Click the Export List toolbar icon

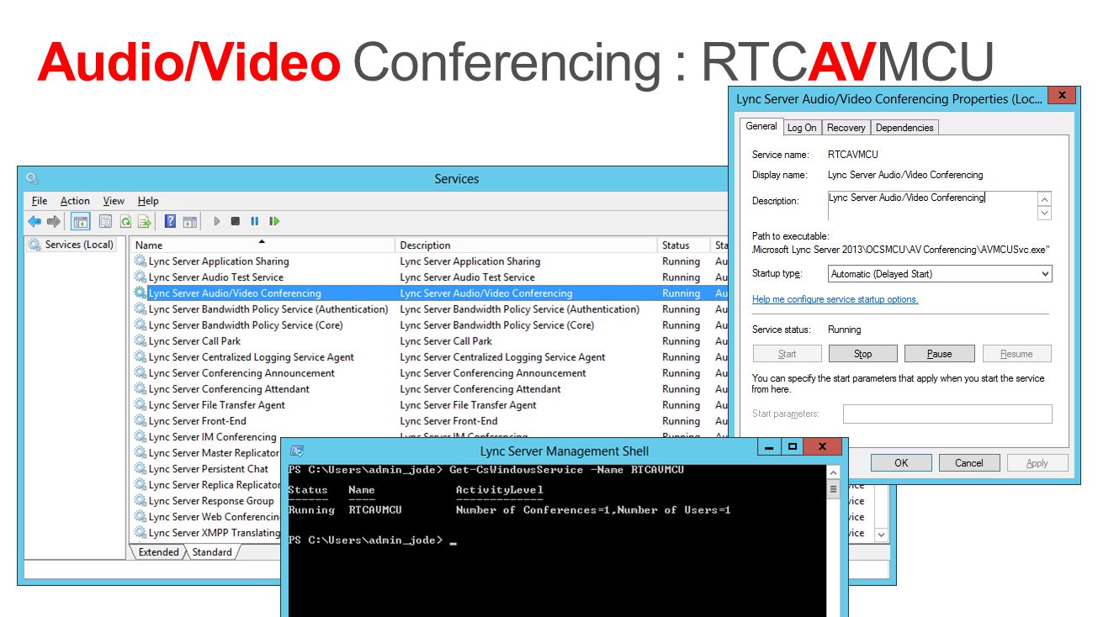[x=145, y=222]
